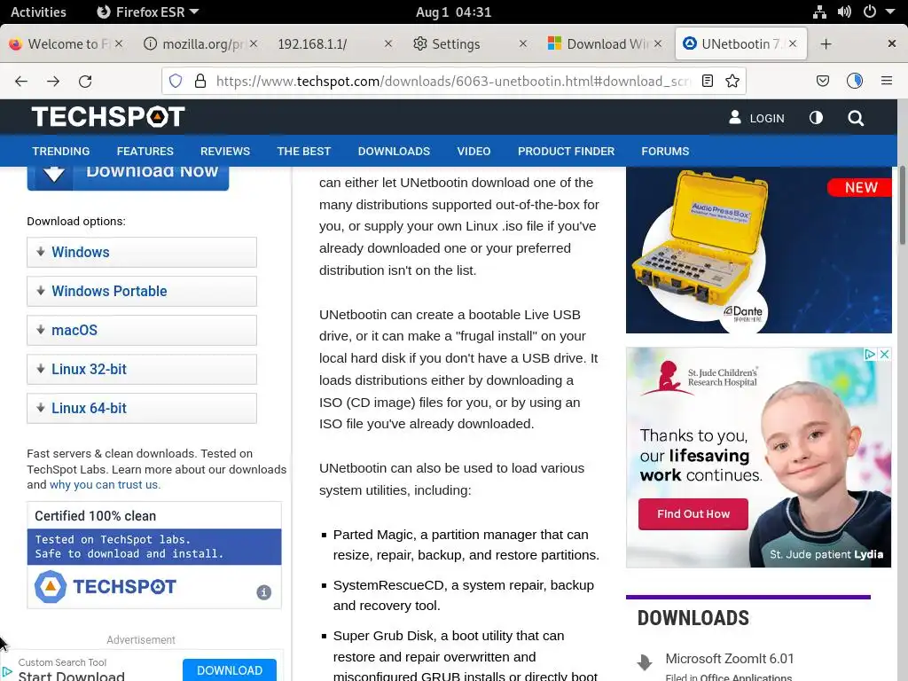908x681 pixels.
Task: Click the LOGIN link
Action: pos(767,118)
